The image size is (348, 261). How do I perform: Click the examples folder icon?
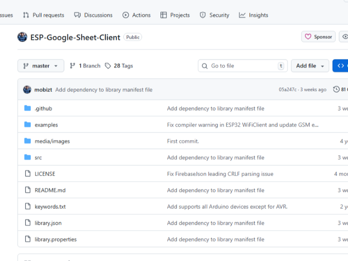28,125
